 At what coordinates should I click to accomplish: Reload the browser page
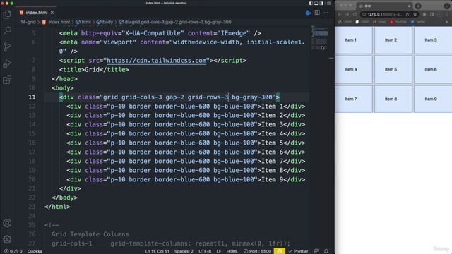355,14
